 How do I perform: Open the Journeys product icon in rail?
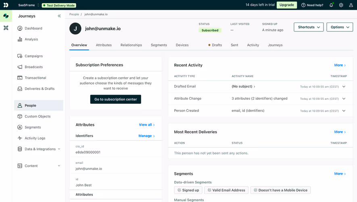click(x=6, y=16)
